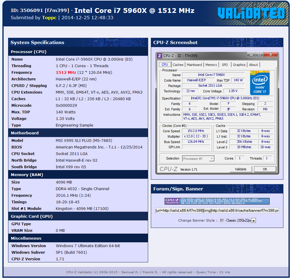Open the Mainboard tab
This screenshot has height=278, width=290.
coord(194,65)
